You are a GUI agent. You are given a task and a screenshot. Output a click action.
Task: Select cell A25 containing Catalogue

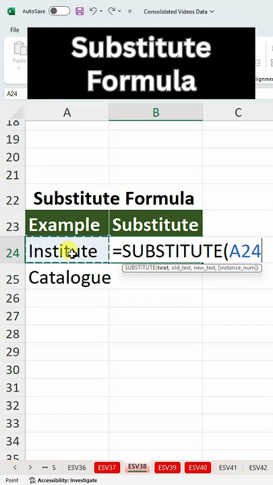67,278
